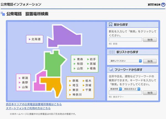
Task: Open the 西日本エリア payphone information link
Action: 34,104
